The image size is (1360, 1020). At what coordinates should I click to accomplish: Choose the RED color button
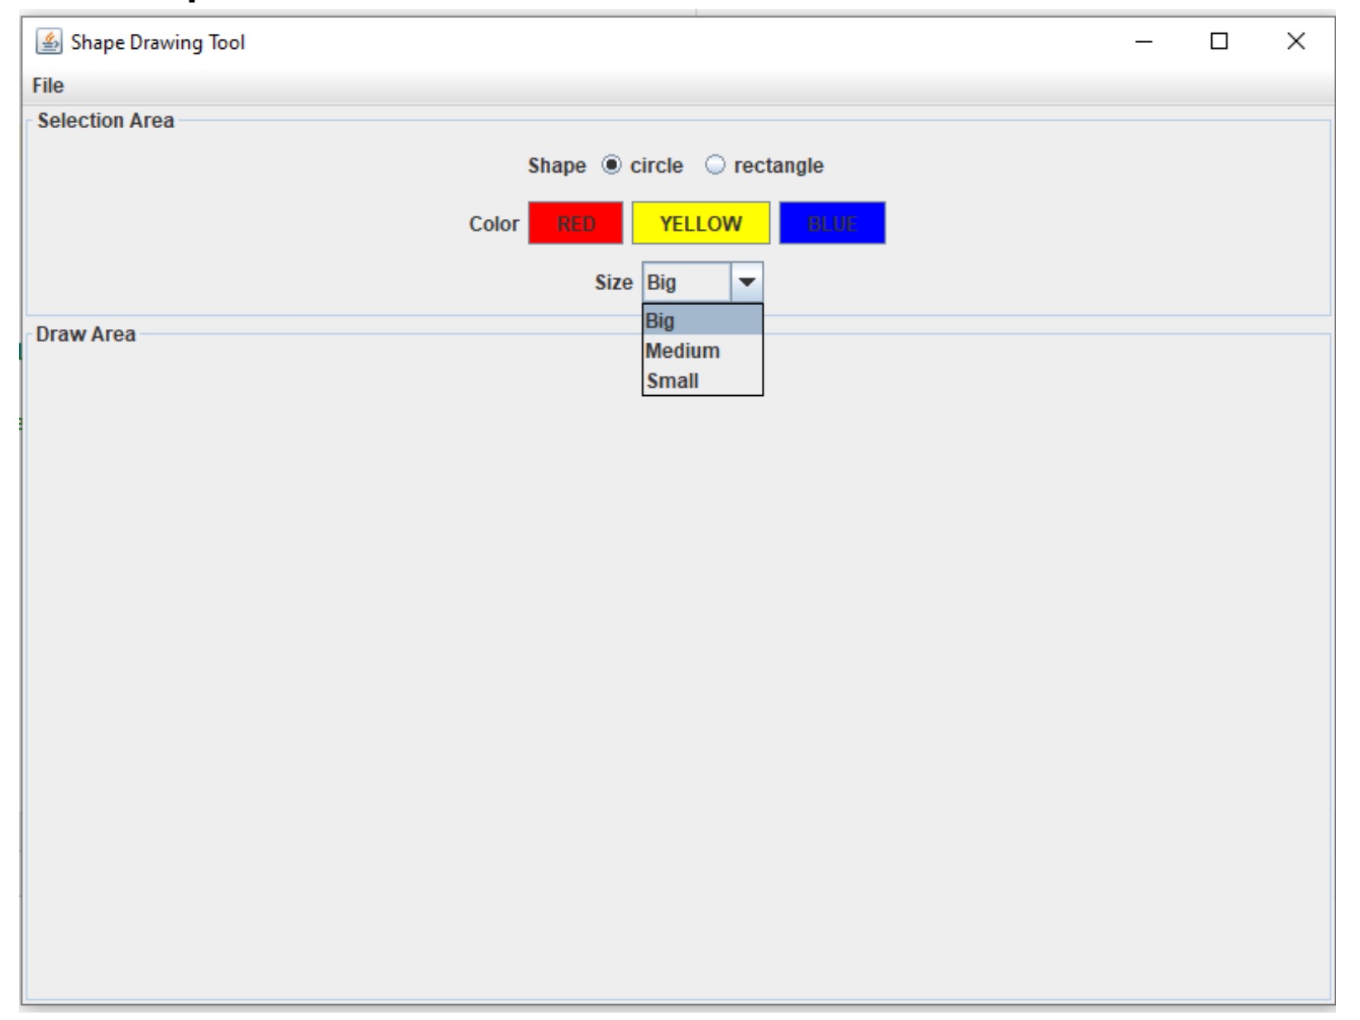point(575,222)
